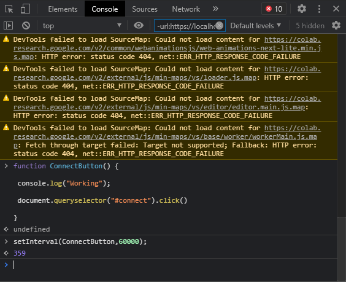Open the editor.main.js.map link
This screenshot has width=346, height=282.
click(x=167, y=103)
